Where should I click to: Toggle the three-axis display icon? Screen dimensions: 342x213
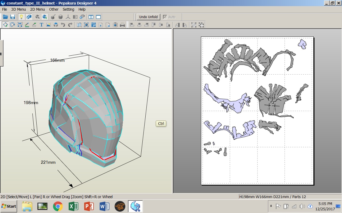(x=68, y=17)
